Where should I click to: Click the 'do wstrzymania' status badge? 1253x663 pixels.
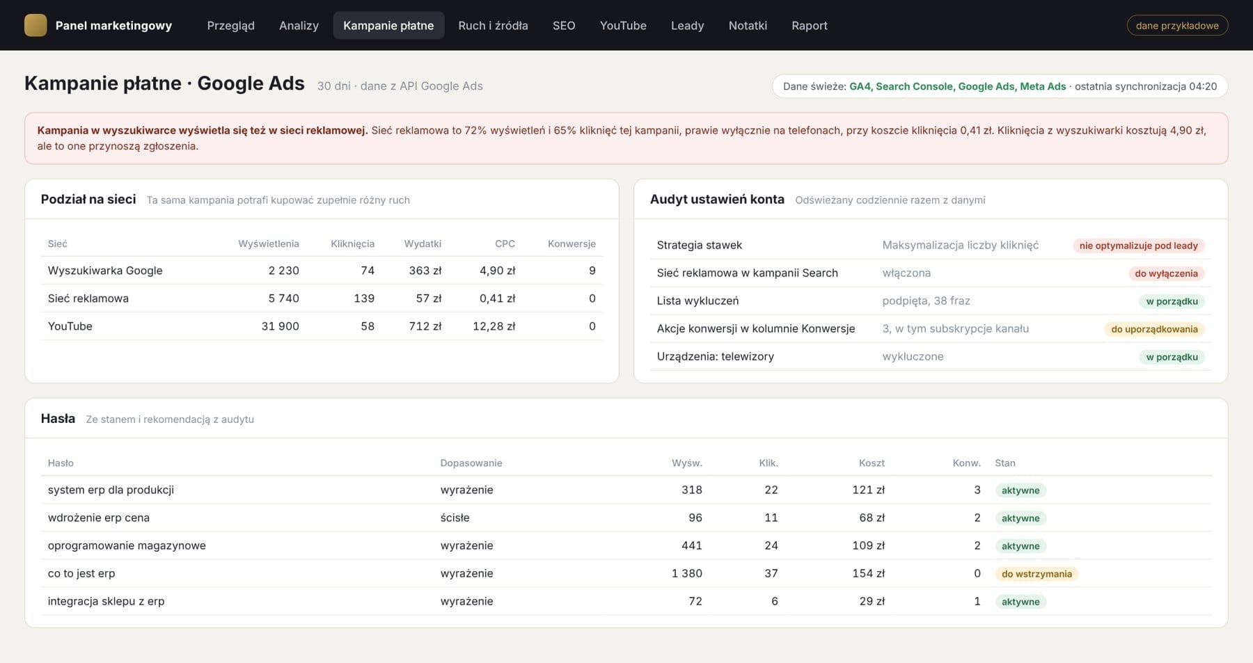(x=1037, y=574)
